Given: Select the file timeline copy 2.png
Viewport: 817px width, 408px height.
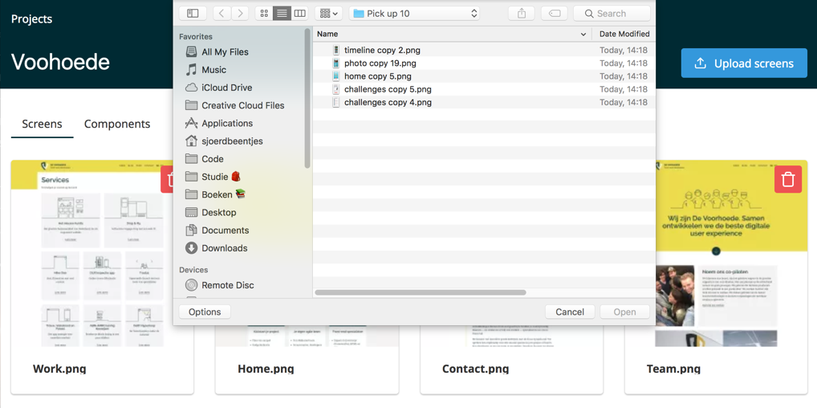Looking at the screenshot, I should (x=382, y=50).
